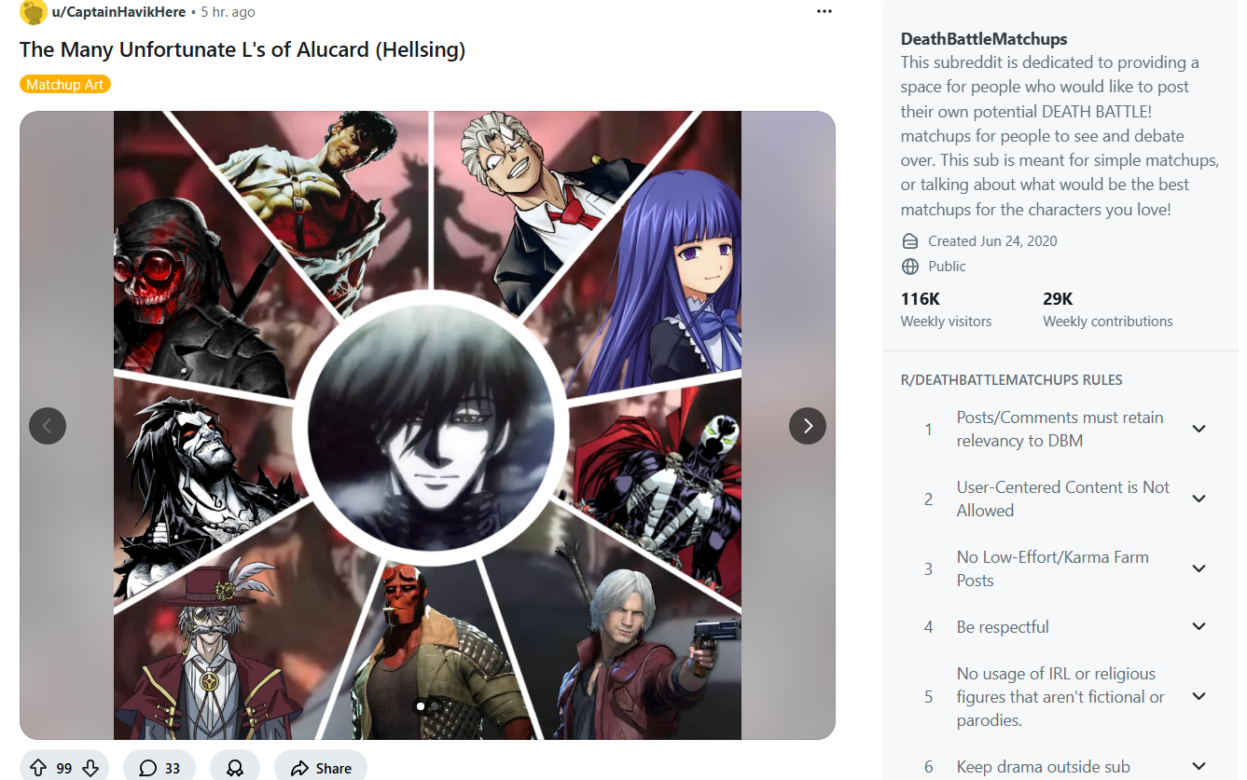Open the 33 comments
The image size is (1247, 780).
click(159, 768)
